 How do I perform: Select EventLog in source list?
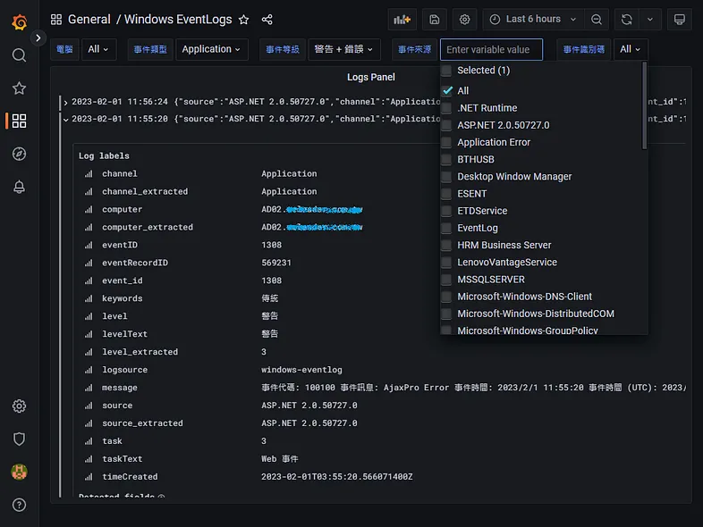click(478, 228)
